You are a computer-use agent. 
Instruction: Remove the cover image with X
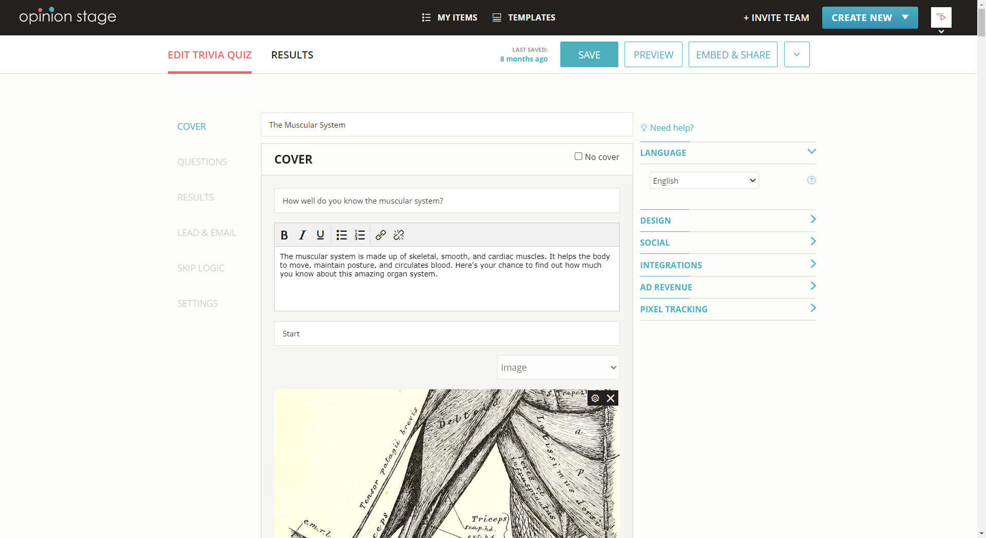[611, 398]
